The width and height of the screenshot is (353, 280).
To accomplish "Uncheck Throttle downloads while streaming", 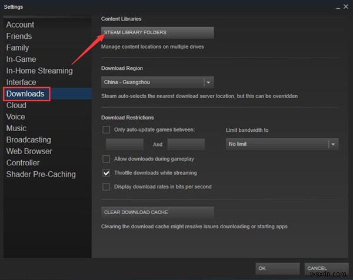I will pos(106,173).
